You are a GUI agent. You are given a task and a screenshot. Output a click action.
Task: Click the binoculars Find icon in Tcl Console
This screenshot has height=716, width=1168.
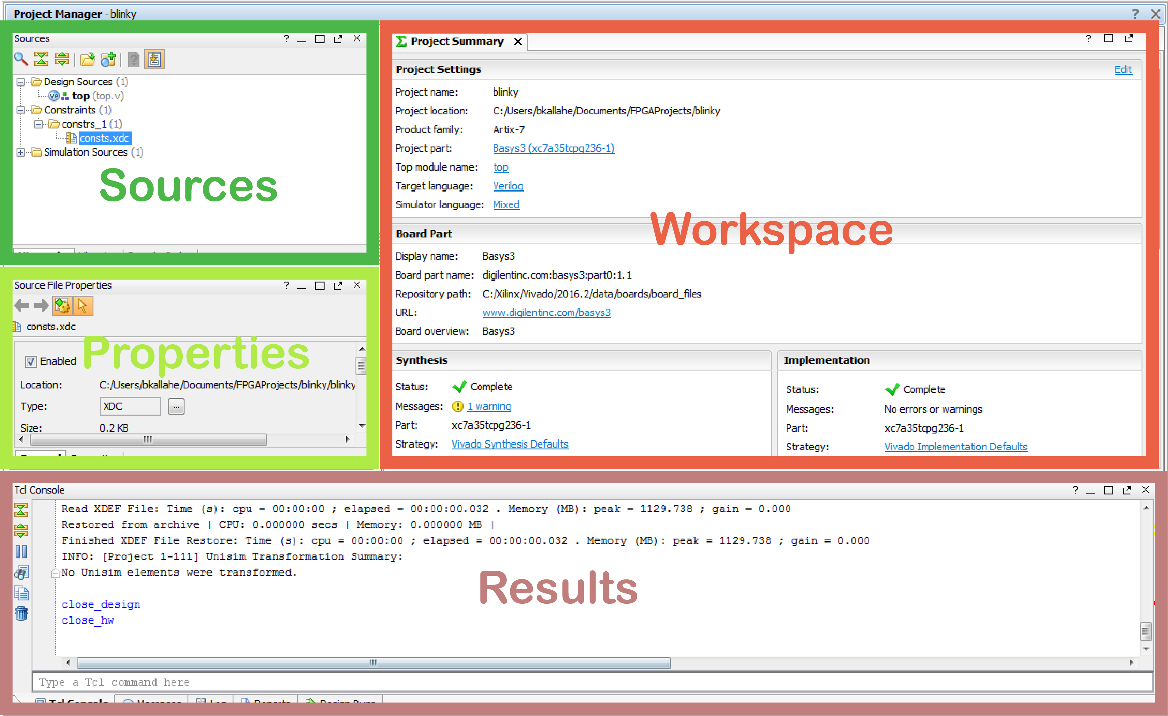tap(21, 572)
